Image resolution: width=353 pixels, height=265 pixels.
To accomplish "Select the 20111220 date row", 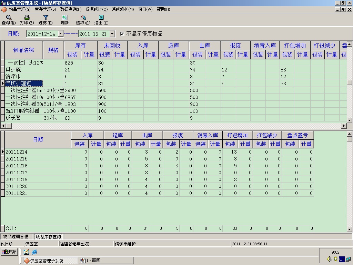I will (x=157, y=186).
